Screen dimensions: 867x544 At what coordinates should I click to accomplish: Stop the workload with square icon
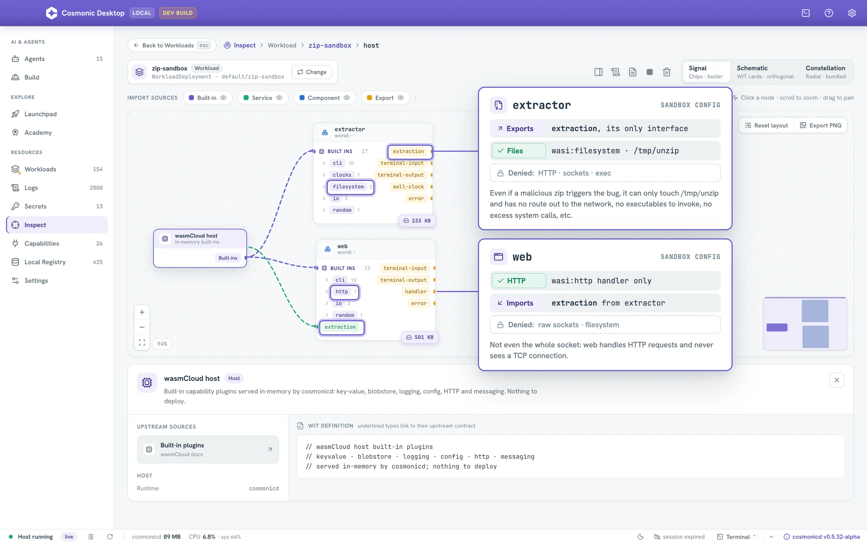tap(650, 72)
